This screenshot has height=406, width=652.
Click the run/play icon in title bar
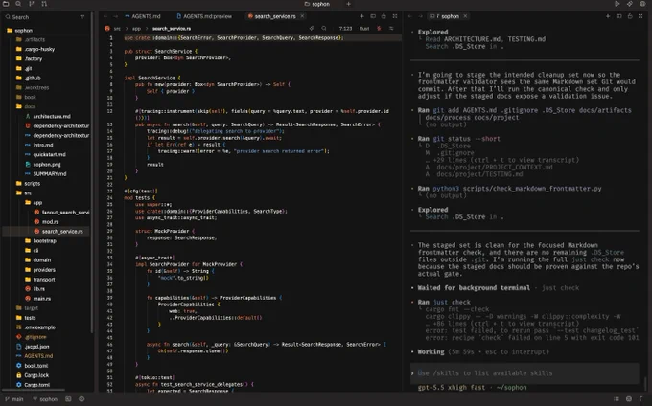coord(617,4)
